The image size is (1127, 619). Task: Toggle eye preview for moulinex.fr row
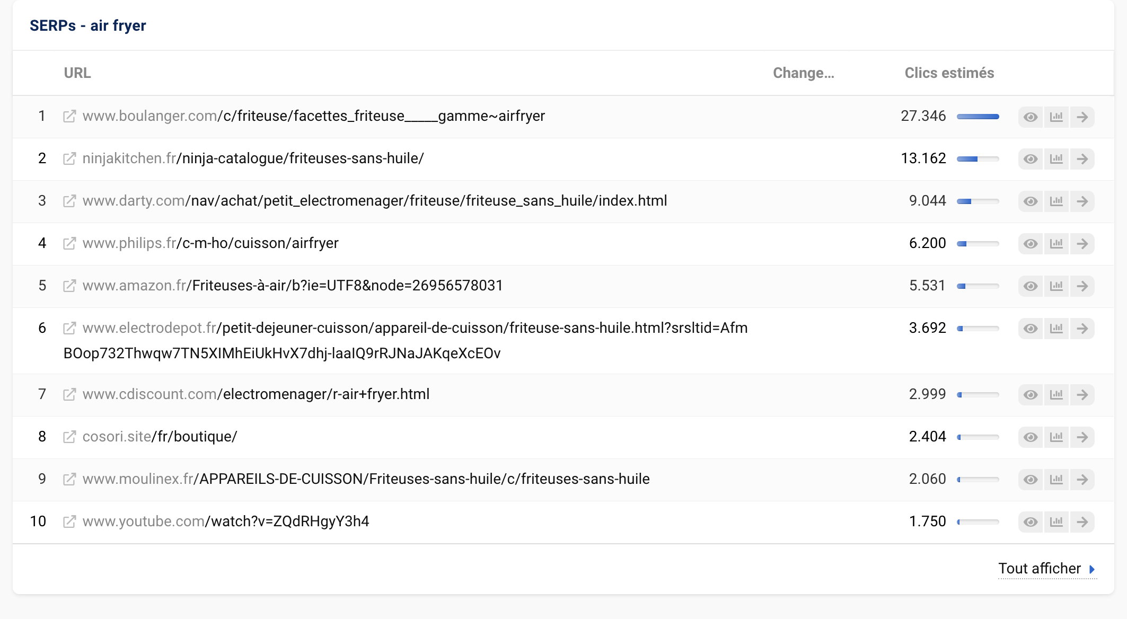pos(1031,479)
